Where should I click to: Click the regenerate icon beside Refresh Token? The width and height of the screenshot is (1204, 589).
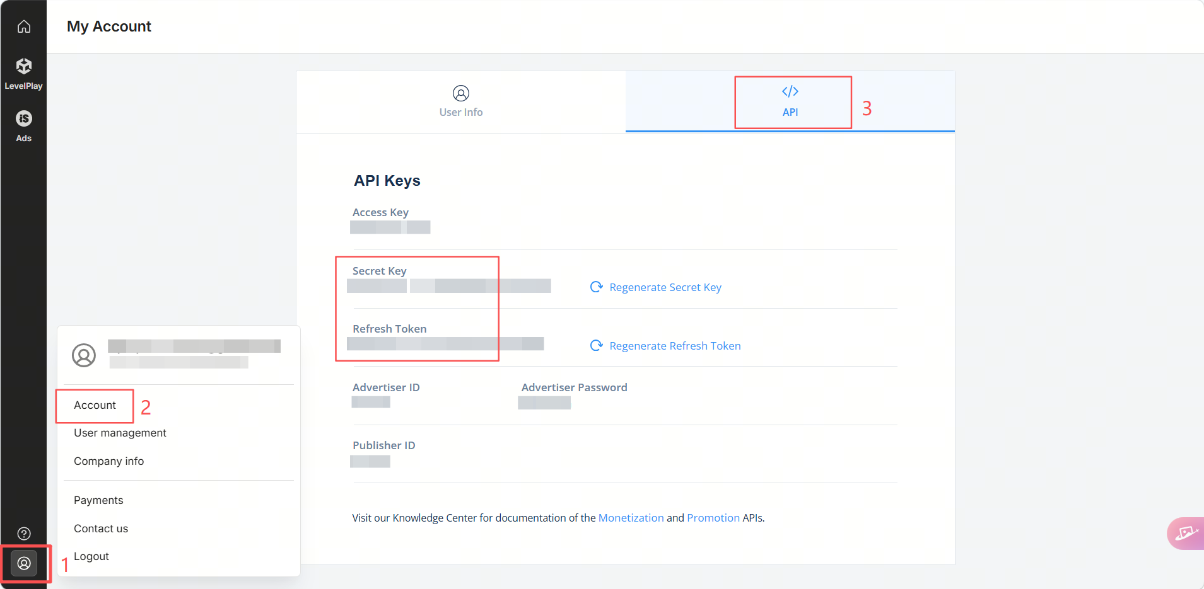click(596, 346)
